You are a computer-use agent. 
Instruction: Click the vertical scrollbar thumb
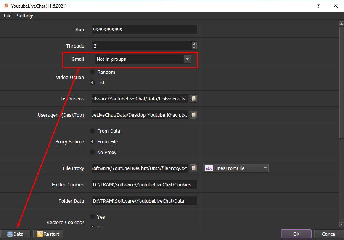click(342, 82)
